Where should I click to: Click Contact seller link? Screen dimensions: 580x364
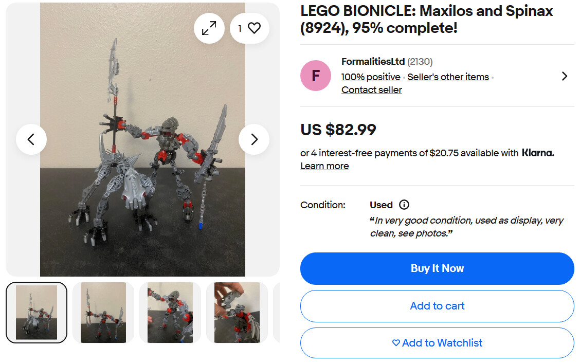coord(371,90)
